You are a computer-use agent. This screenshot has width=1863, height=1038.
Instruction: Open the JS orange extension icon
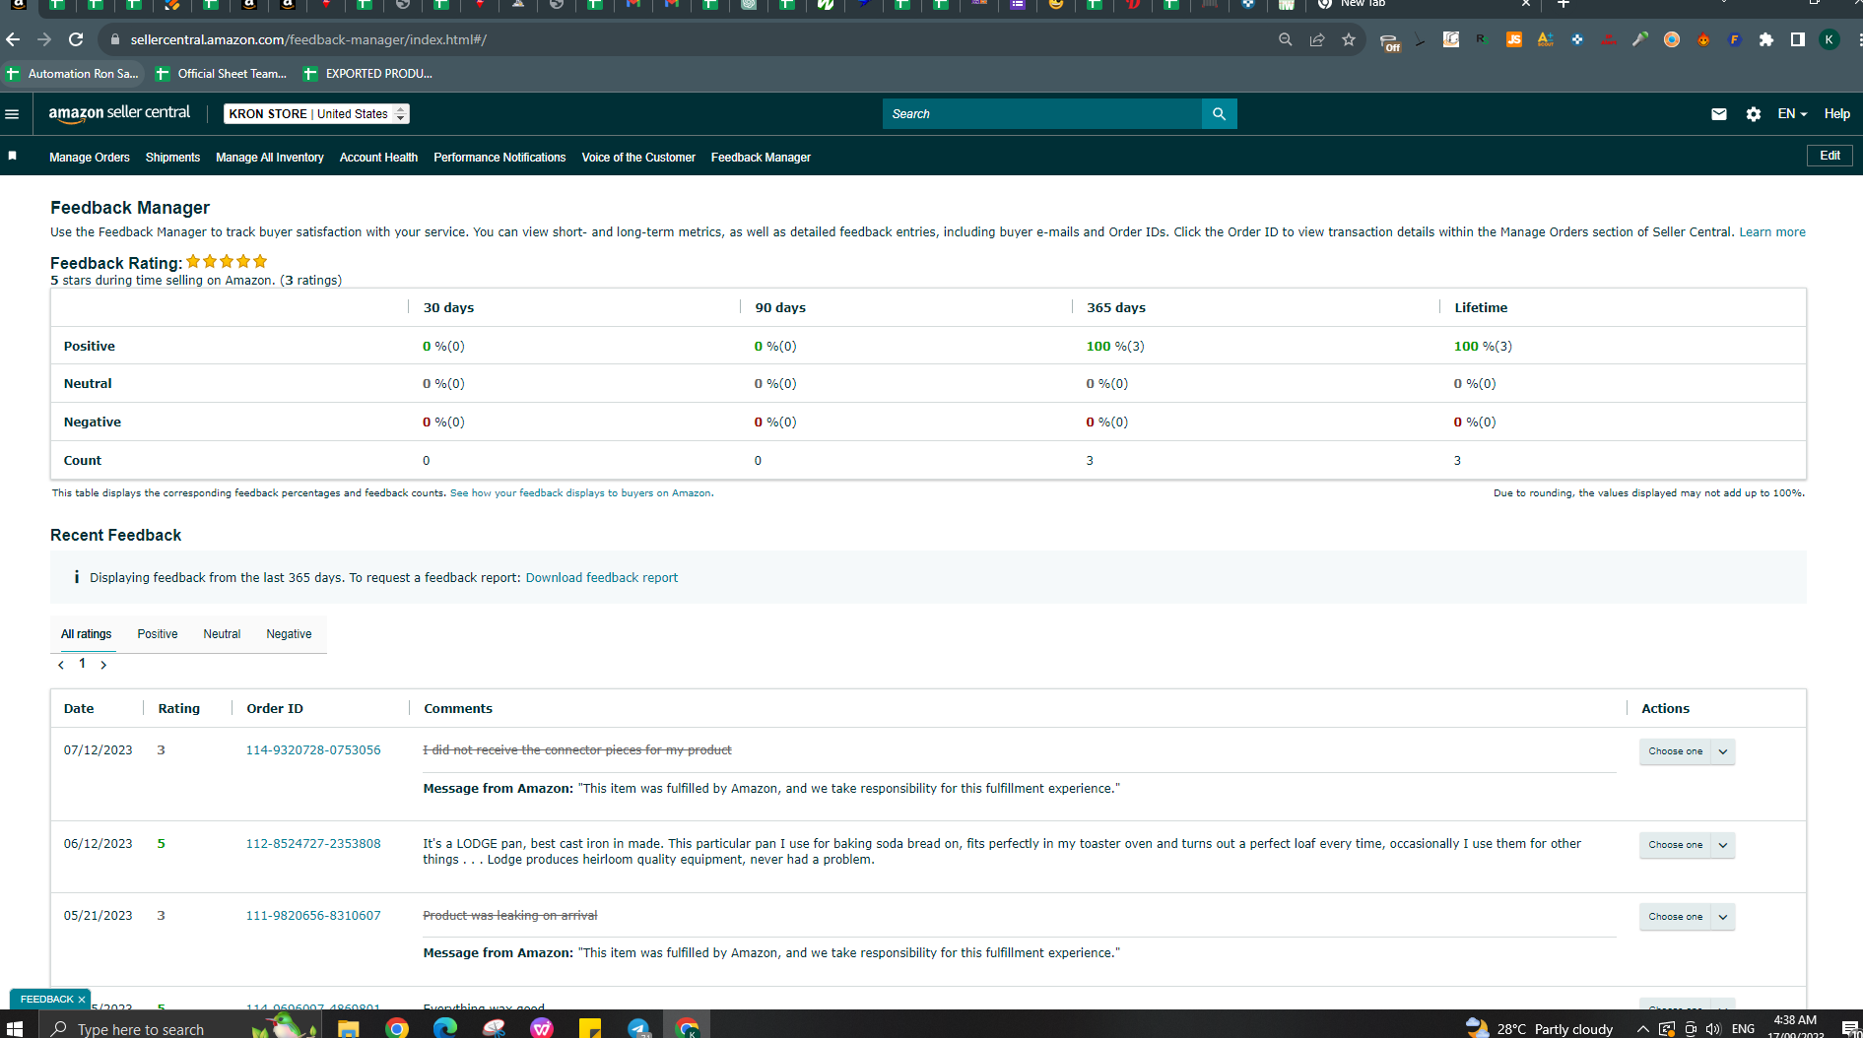tap(1514, 39)
